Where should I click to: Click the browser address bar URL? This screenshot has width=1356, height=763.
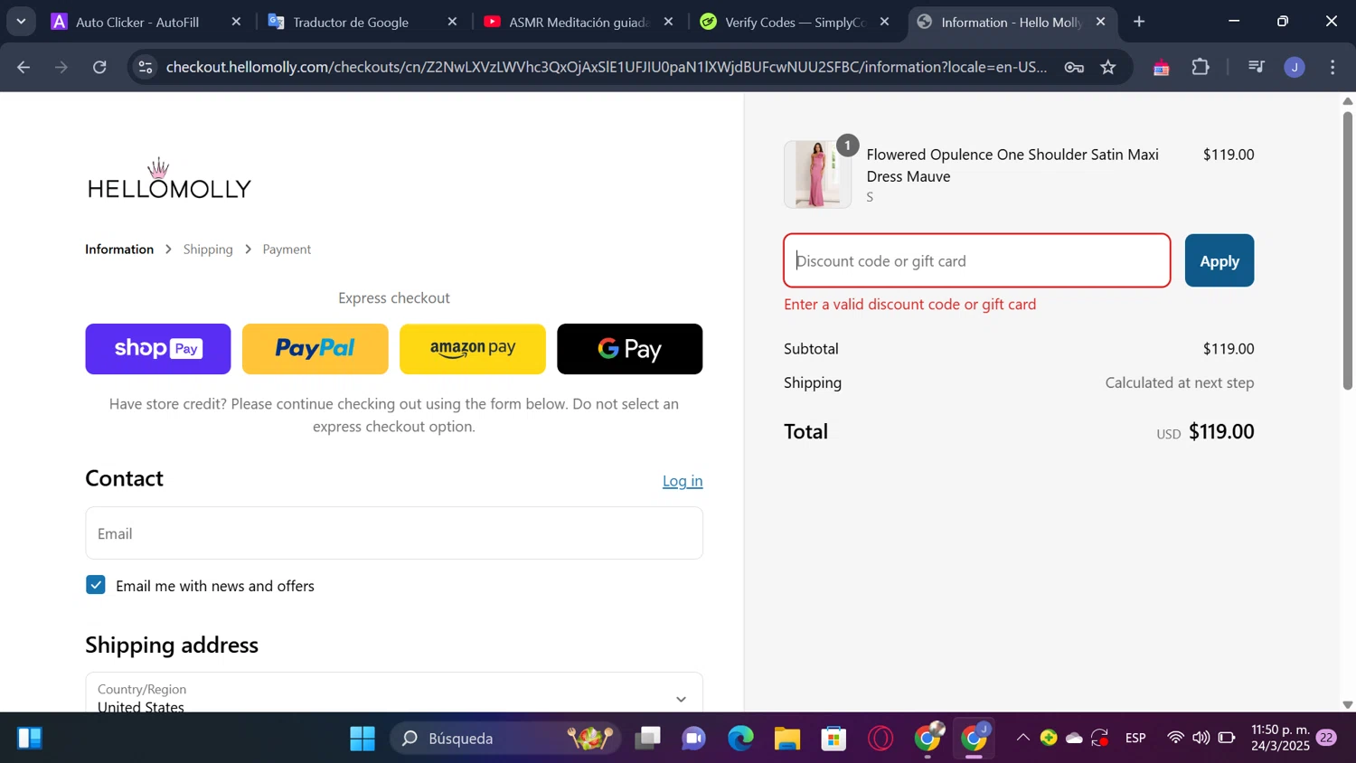click(606, 67)
